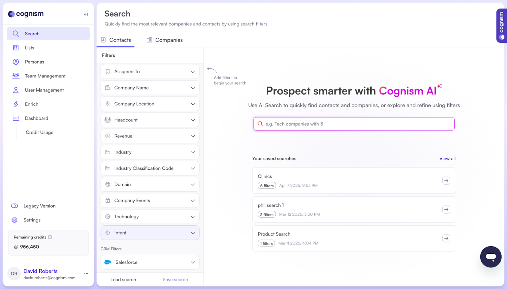Go to Credit Usage under Dashboard
507x289 pixels.
pos(40,132)
